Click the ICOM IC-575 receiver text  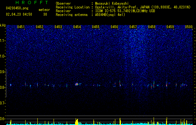click(x=125, y=11)
